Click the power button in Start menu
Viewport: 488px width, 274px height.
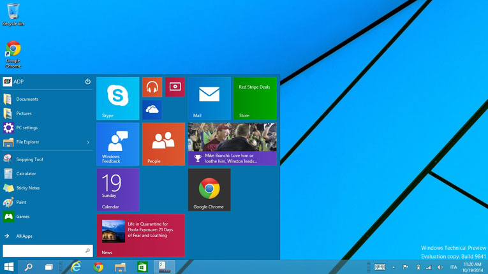88,82
